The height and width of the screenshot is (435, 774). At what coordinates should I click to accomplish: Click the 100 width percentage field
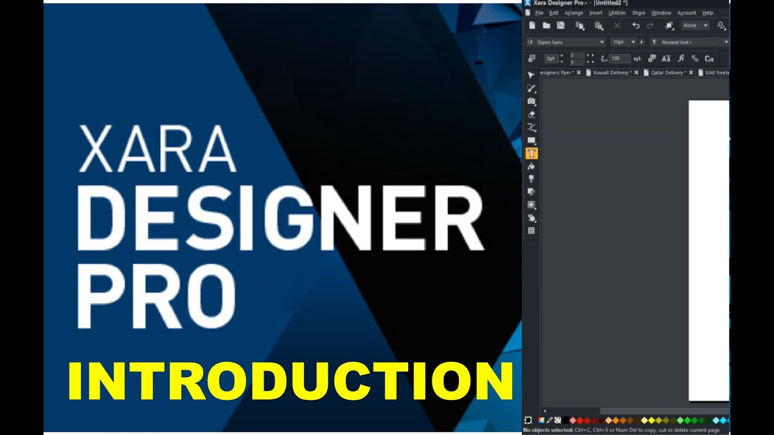[x=619, y=59]
